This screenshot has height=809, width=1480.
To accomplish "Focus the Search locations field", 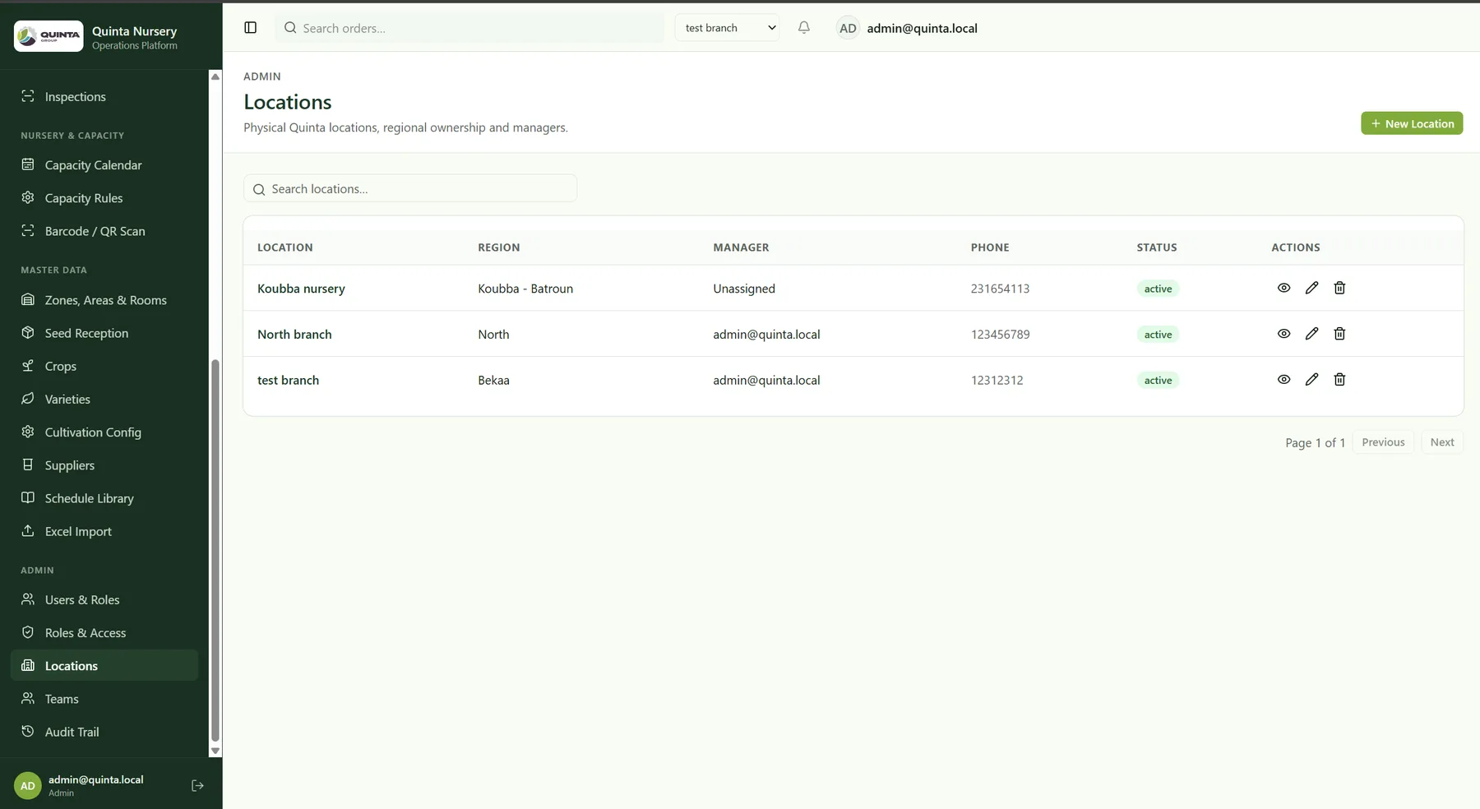I will point(410,189).
